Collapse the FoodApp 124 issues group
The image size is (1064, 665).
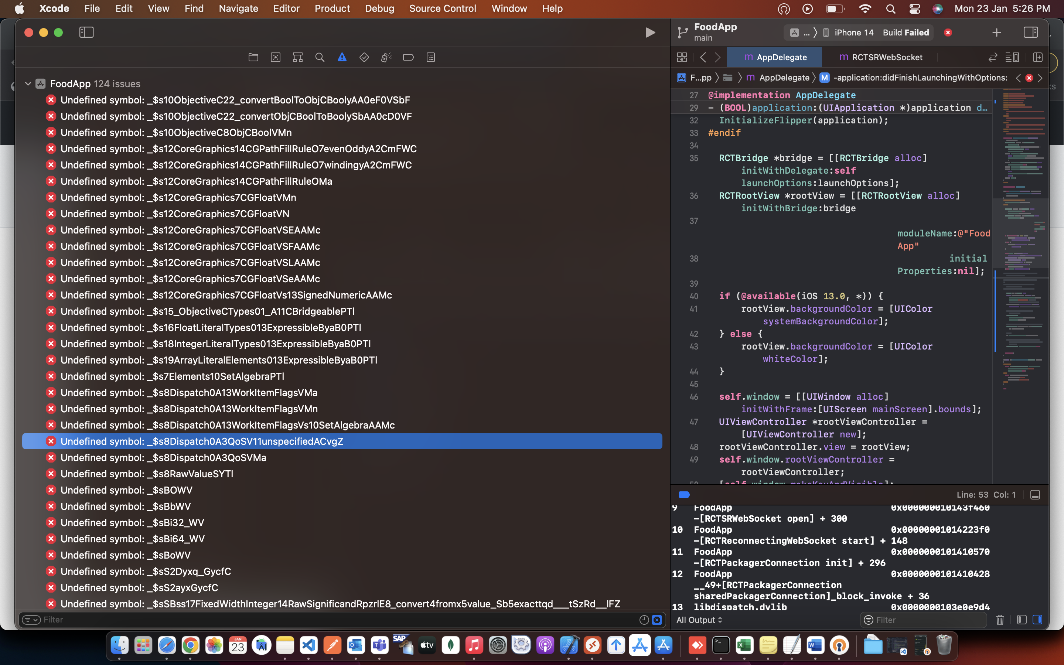tap(28, 83)
